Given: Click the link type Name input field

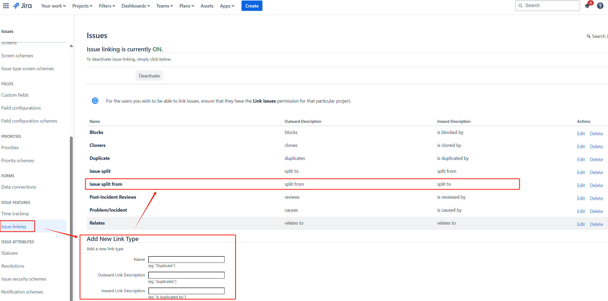Looking at the screenshot, I should point(186,260).
